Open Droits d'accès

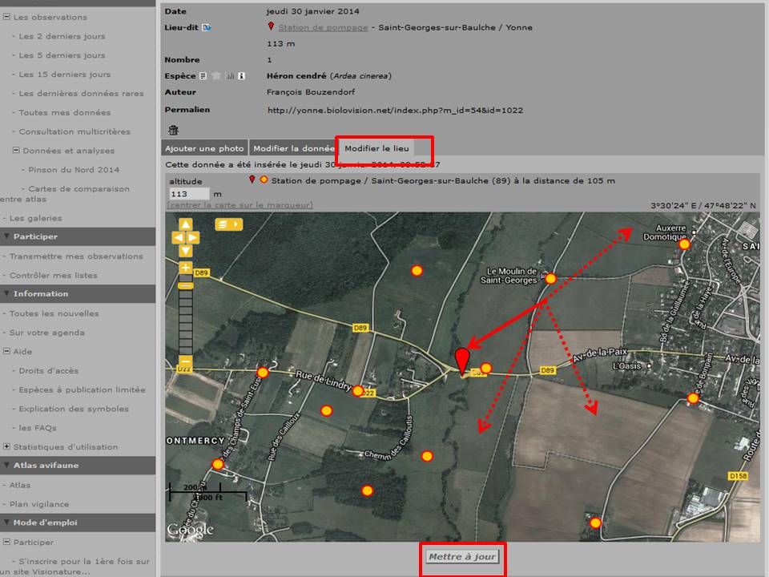49,370
